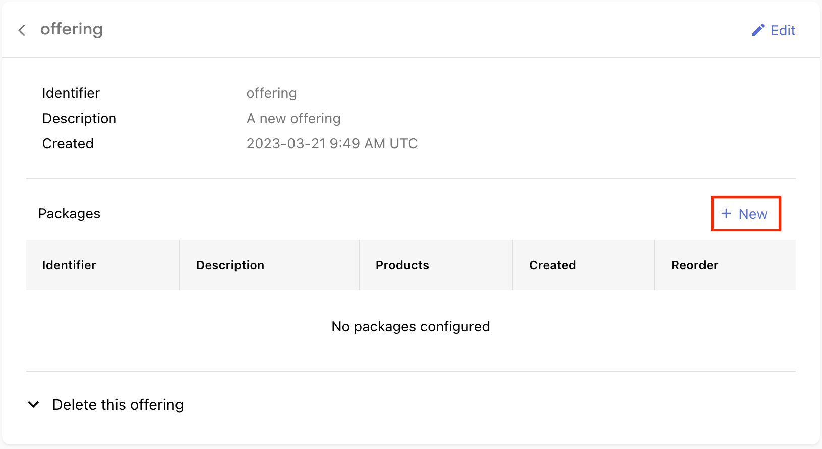The image size is (822, 449).
Task: Click the pencil icon beside Edit
Action: [x=758, y=30]
